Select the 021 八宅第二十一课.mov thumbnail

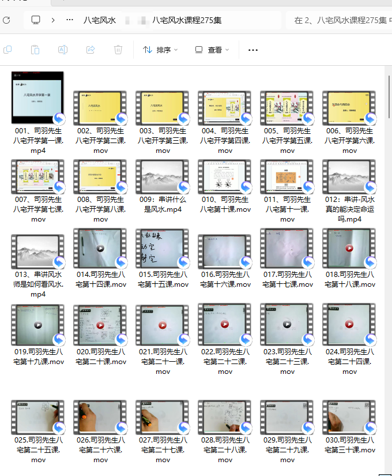[163, 325]
